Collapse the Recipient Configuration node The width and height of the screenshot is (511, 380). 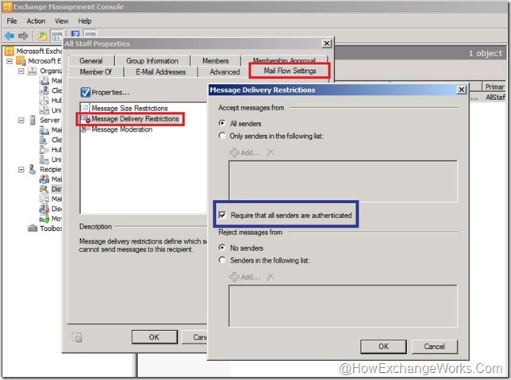(x=21, y=170)
